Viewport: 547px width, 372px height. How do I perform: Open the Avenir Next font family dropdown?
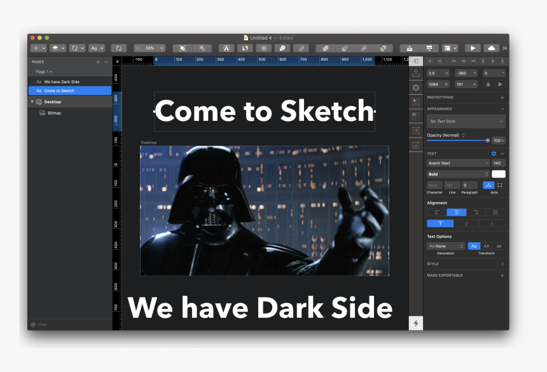pyautogui.click(x=457, y=163)
